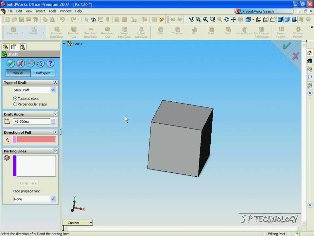The image size is (314, 236).
Task: Cancel with the X in graphics corner
Action: 296,56
